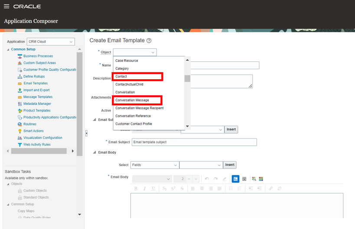Click the Email Subject input field
This screenshot has width=355, height=229.
click(x=194, y=142)
